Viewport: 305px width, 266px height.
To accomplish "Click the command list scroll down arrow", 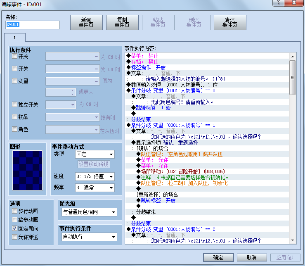I will [293, 240].
